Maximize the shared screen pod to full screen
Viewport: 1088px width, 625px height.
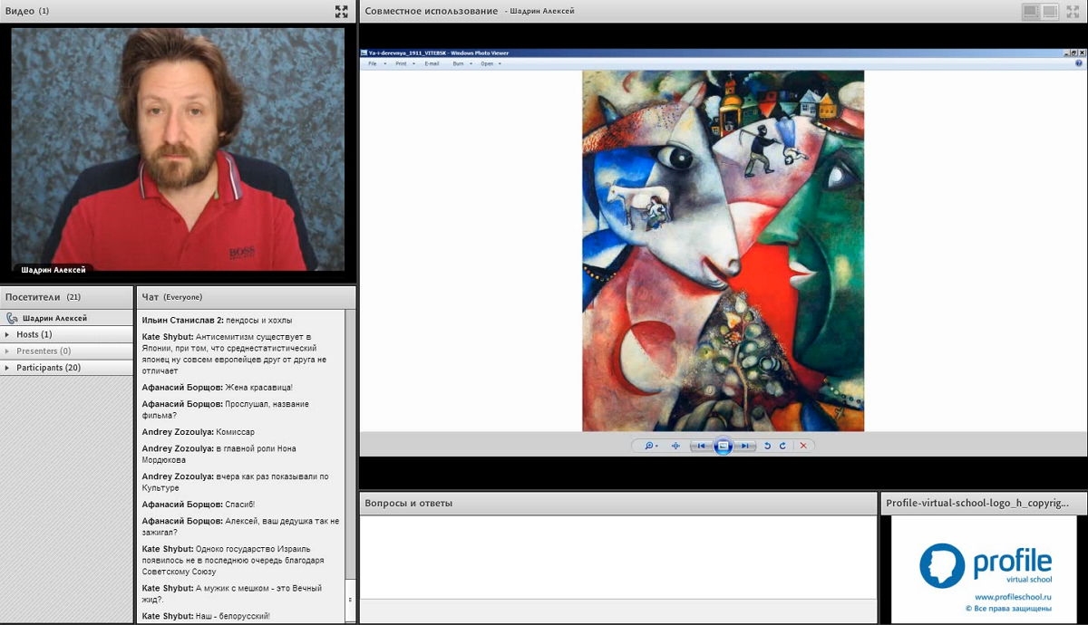tap(1073, 12)
